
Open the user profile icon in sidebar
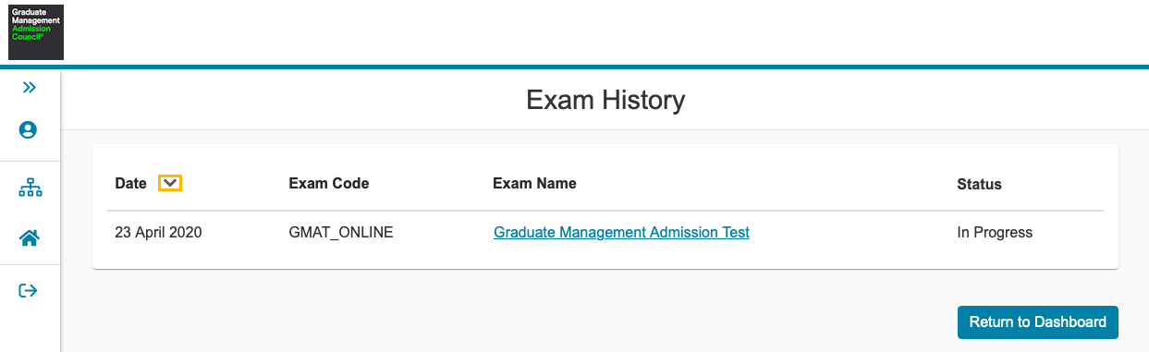[29, 130]
